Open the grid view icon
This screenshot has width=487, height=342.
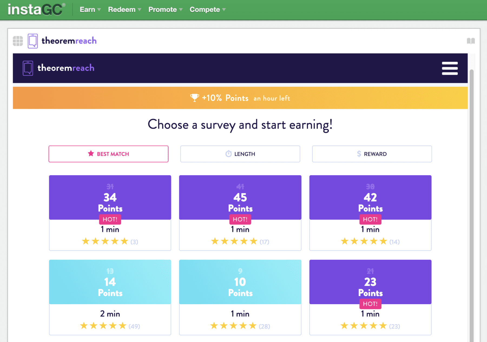(x=18, y=41)
